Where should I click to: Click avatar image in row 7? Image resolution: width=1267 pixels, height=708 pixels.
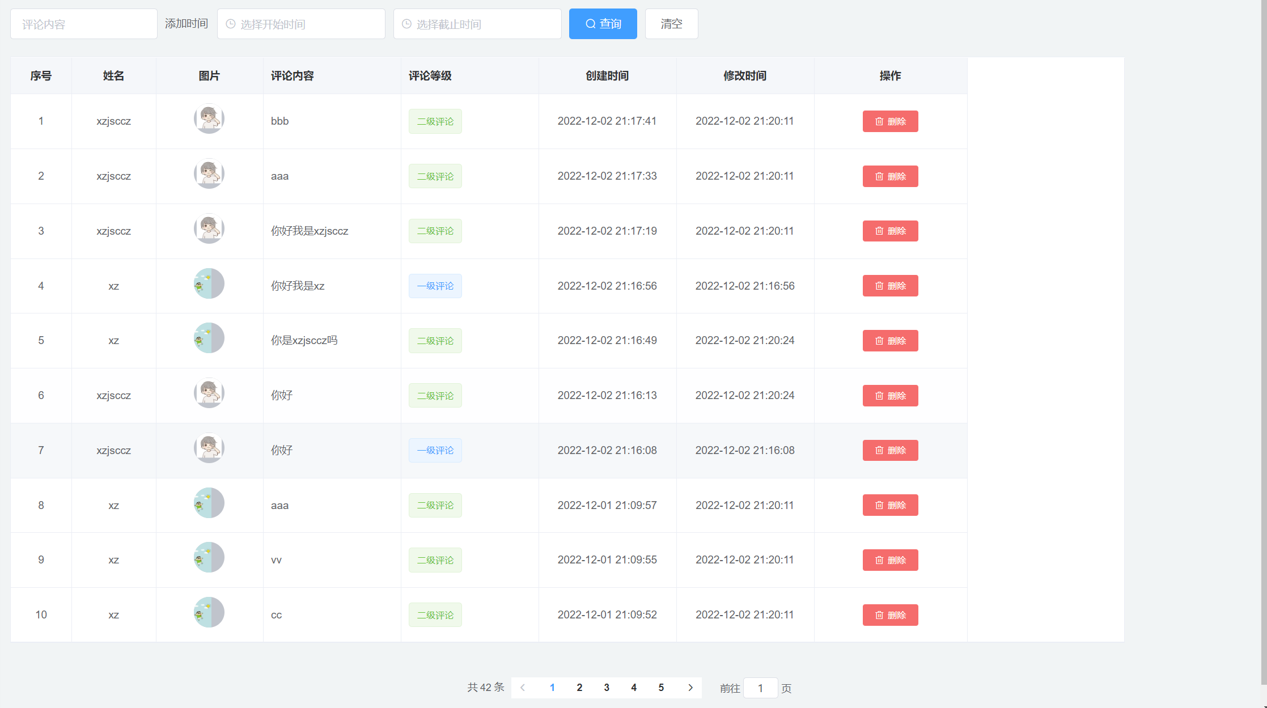(x=209, y=448)
